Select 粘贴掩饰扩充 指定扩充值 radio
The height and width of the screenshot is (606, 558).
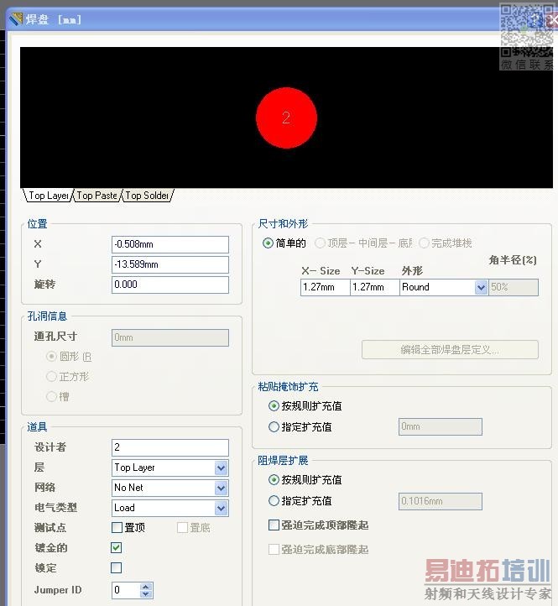point(274,426)
